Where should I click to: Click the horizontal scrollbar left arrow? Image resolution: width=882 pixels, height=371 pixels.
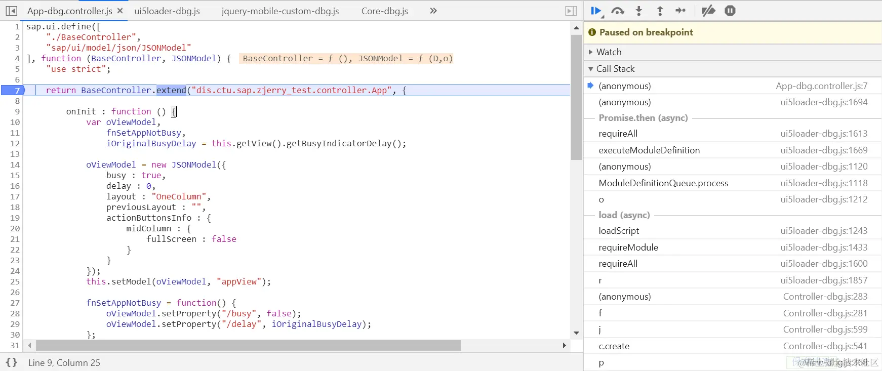coord(29,346)
